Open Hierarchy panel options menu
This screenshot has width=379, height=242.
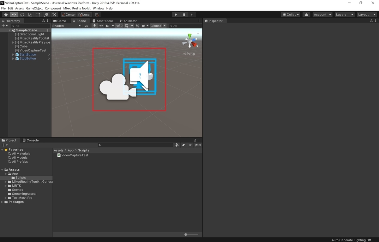point(48,21)
